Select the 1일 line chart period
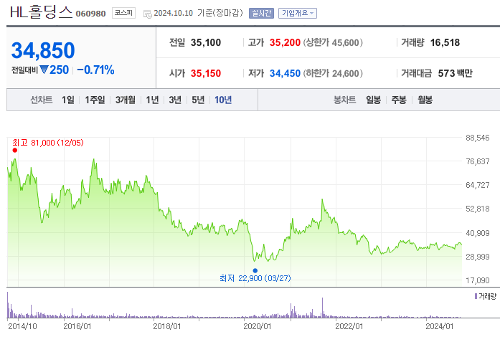The width and height of the screenshot is (500, 337). coord(68,100)
